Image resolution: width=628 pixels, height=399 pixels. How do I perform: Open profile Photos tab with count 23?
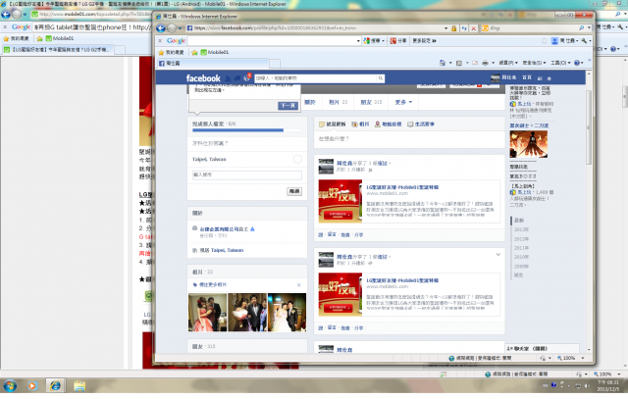coord(338,102)
